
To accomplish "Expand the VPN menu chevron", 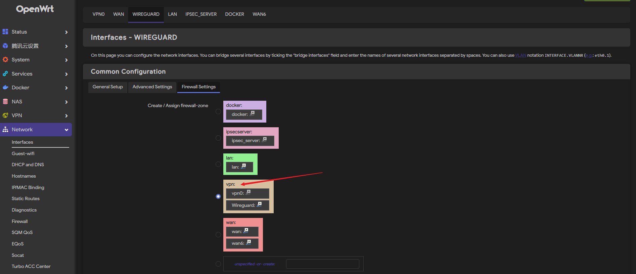I will tap(66, 116).
